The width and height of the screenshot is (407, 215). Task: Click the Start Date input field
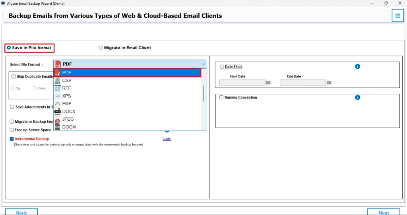pyautogui.click(x=242, y=83)
